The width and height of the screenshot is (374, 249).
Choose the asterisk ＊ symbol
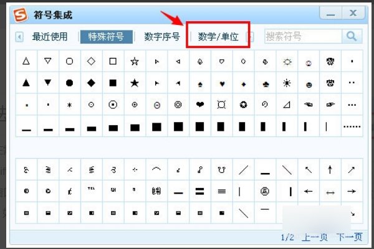coord(70,105)
